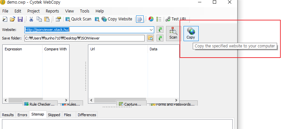Click right scroll arrow in the Url list
This screenshot has height=129, width=285.
pos(176,100)
